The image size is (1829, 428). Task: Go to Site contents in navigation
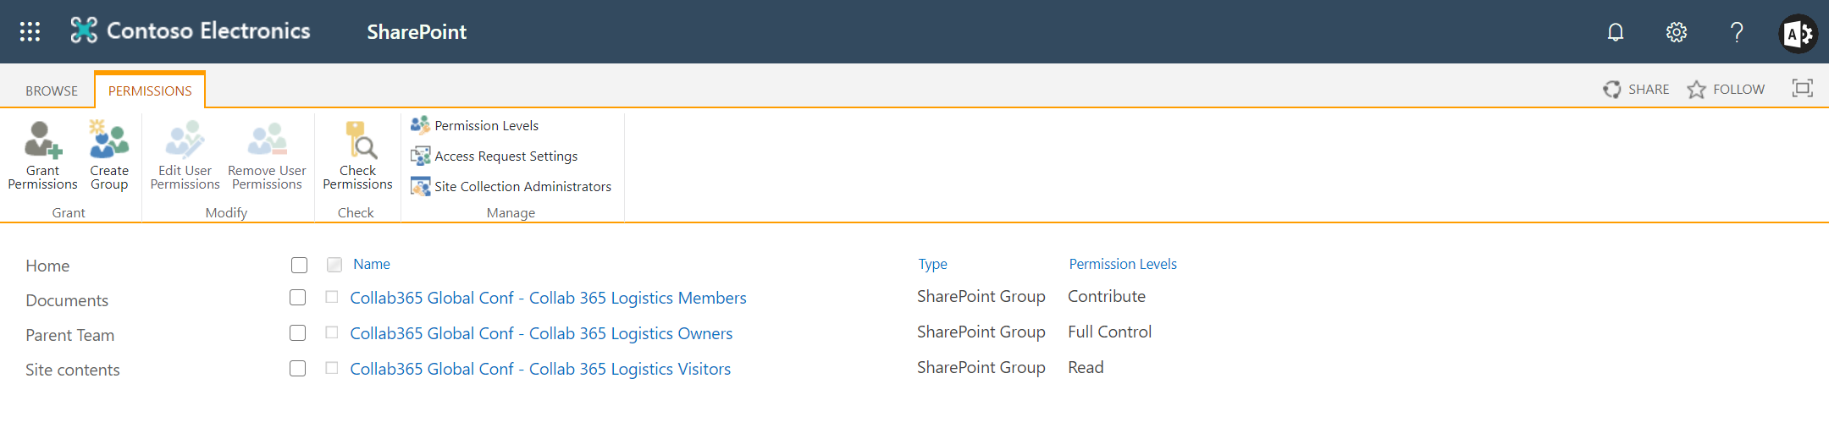[x=73, y=370]
